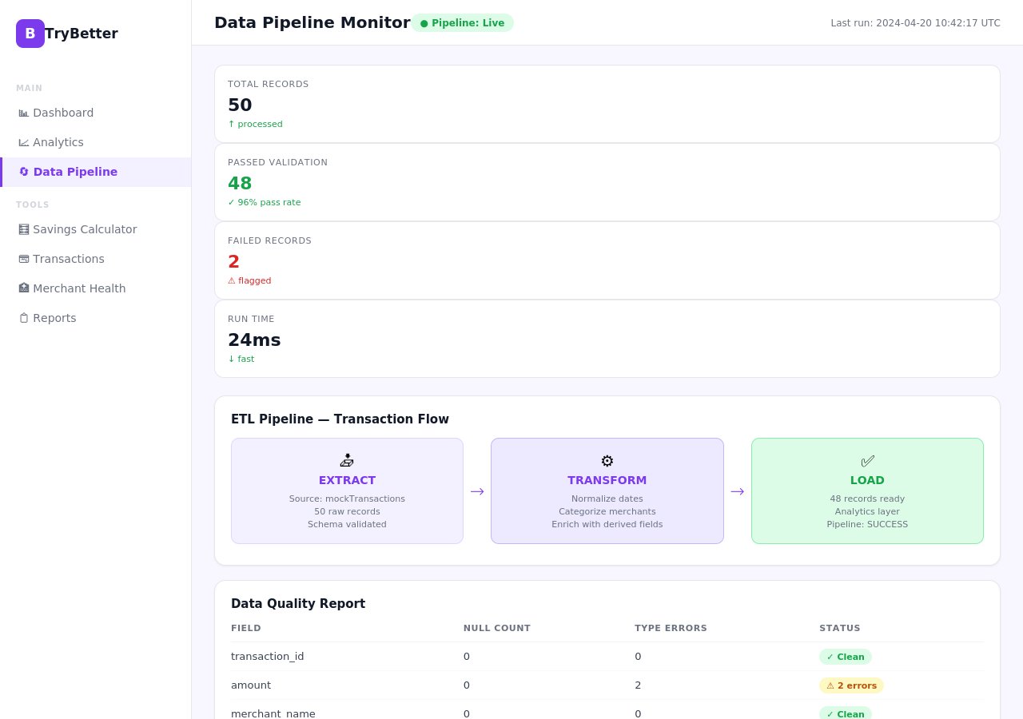Click the Analytics line chart icon
This screenshot has height=719, width=1023.
(24, 143)
